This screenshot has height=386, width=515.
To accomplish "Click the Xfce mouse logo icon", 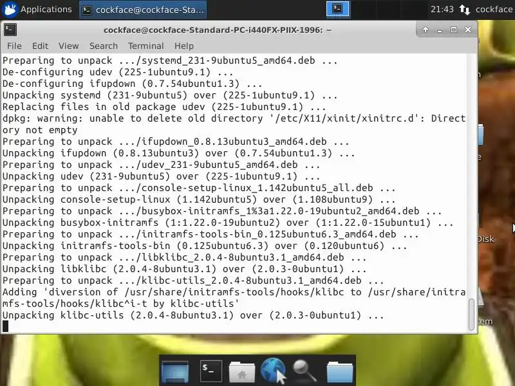I will (10, 9).
